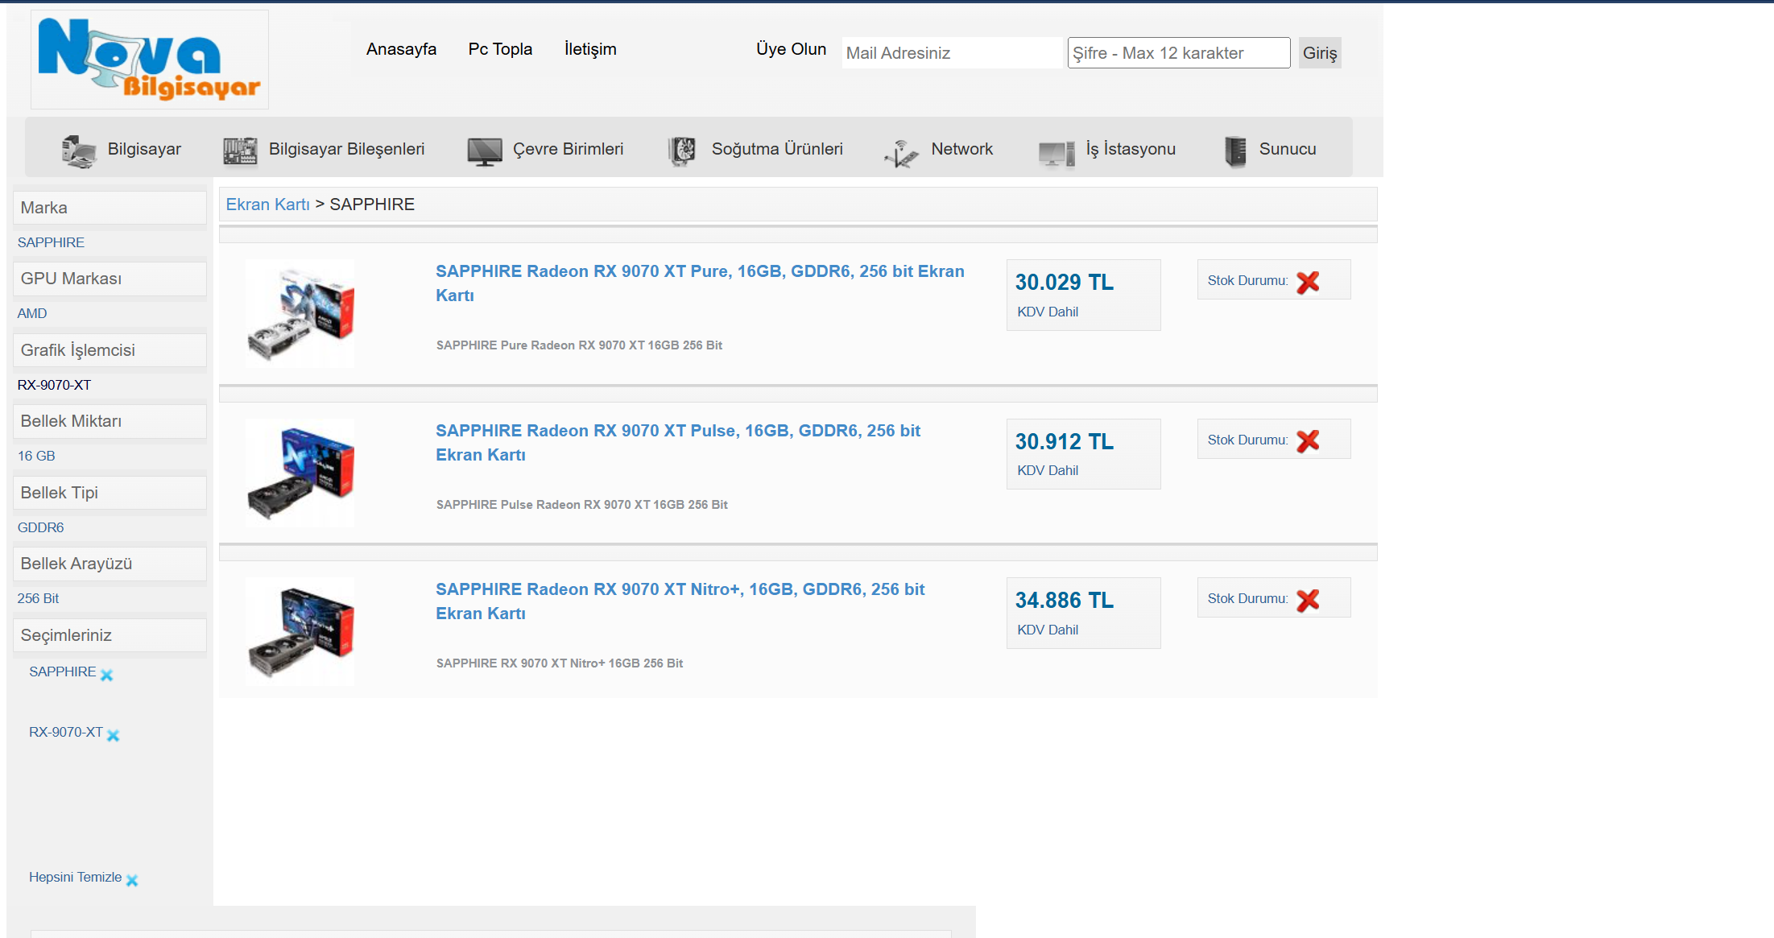
Task: Open the Bilgisayar Bileşenleri category menu
Action: [x=346, y=149]
